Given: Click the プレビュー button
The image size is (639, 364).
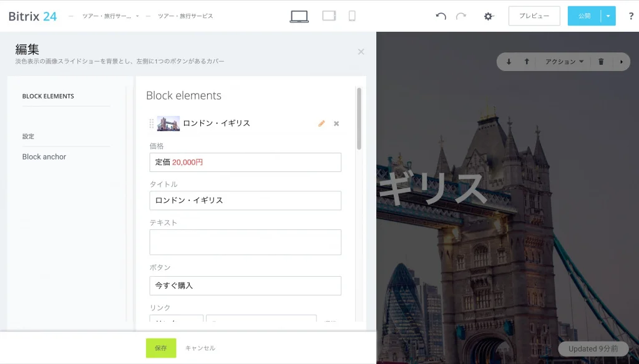Looking at the screenshot, I should pyautogui.click(x=534, y=16).
